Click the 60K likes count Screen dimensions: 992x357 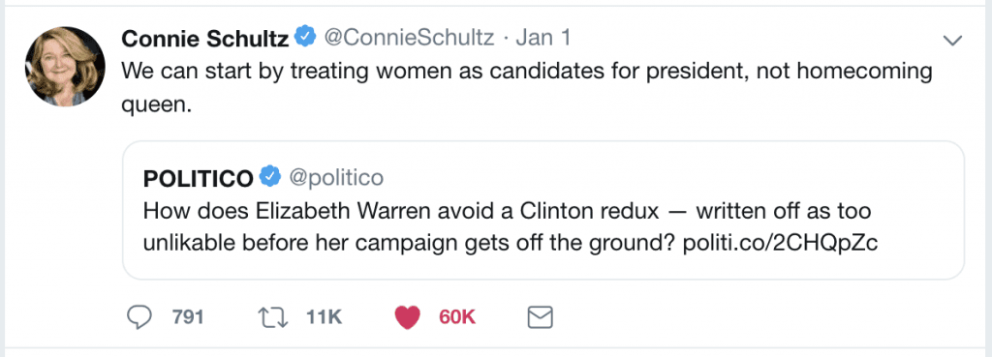click(457, 317)
